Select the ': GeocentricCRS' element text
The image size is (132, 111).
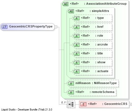[115, 104]
